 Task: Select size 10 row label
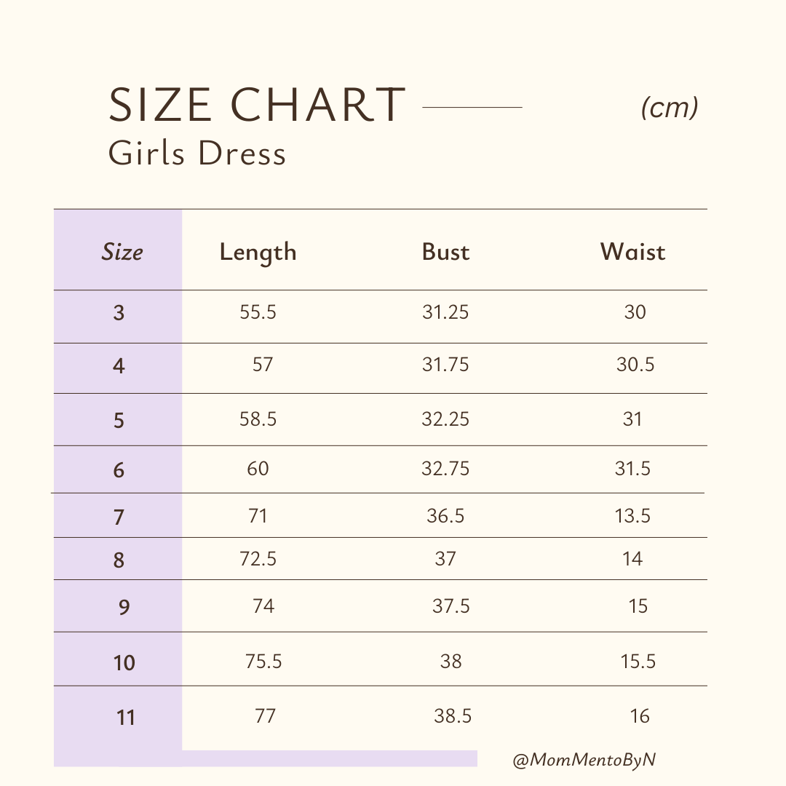[x=124, y=662]
